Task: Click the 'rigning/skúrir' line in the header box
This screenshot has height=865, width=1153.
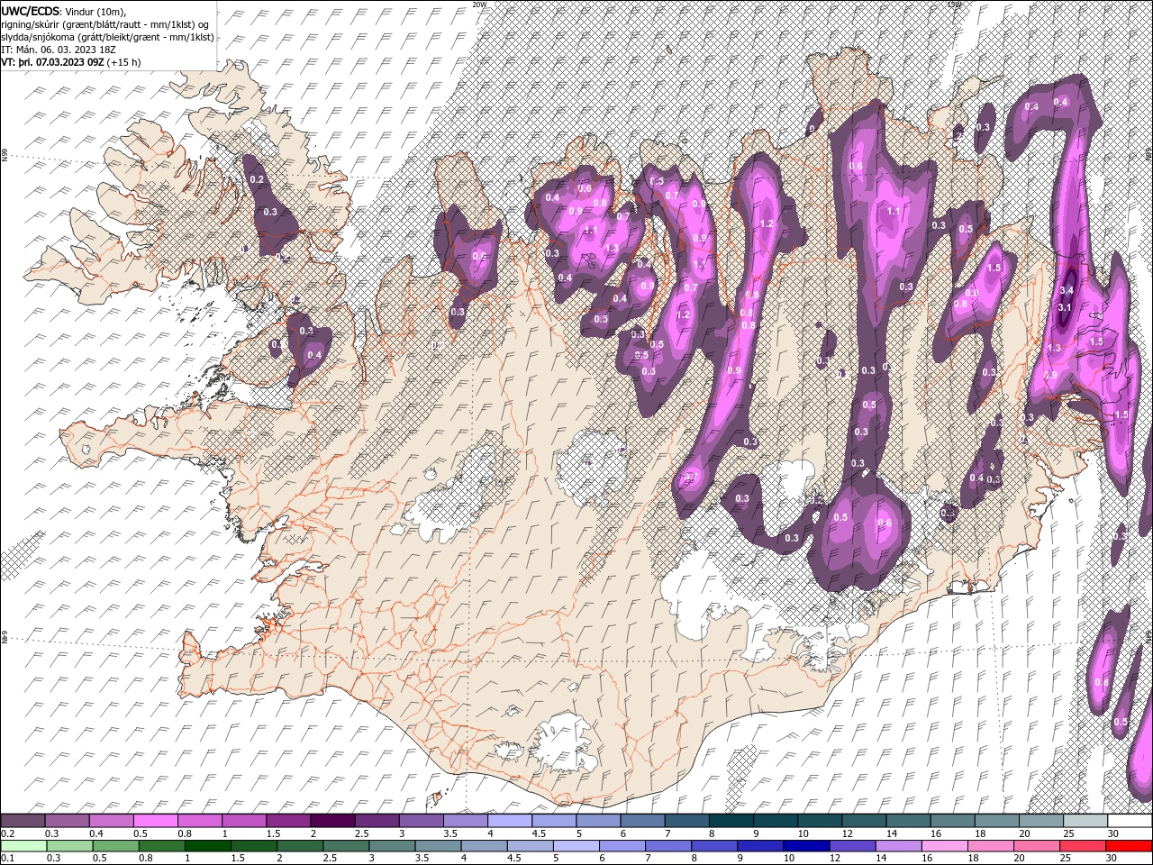Action: pyautogui.click(x=107, y=24)
